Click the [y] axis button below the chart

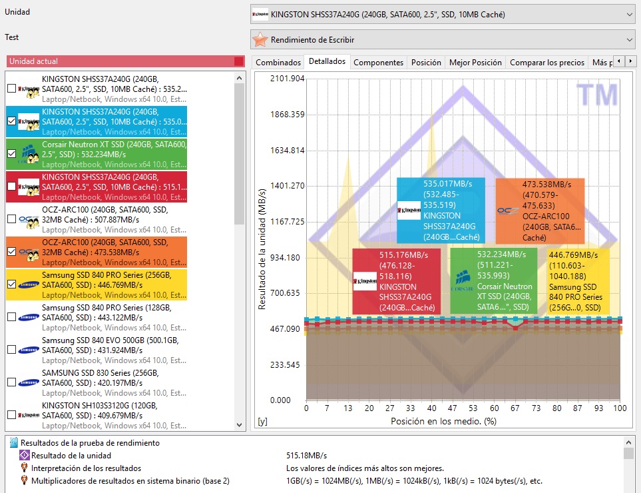pyautogui.click(x=262, y=421)
